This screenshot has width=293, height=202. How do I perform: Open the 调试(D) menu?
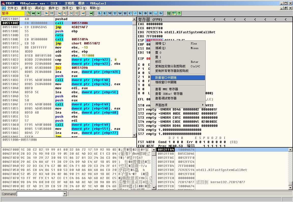pos(40,8)
